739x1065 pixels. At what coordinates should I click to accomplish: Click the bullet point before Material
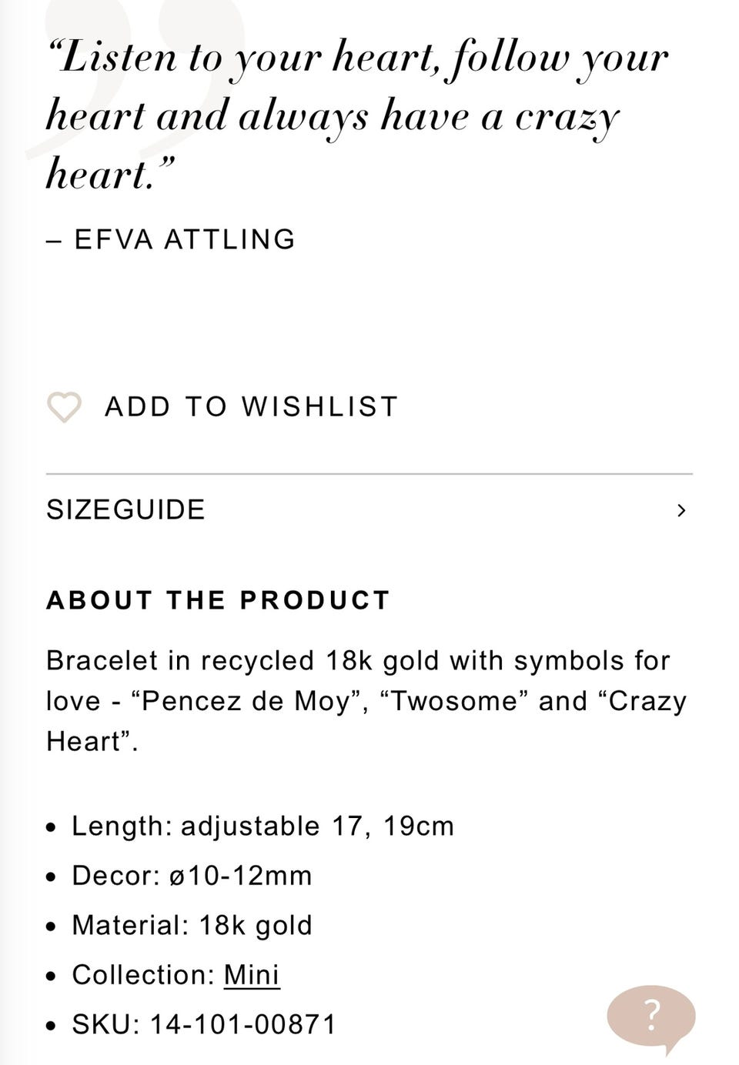click(x=51, y=926)
